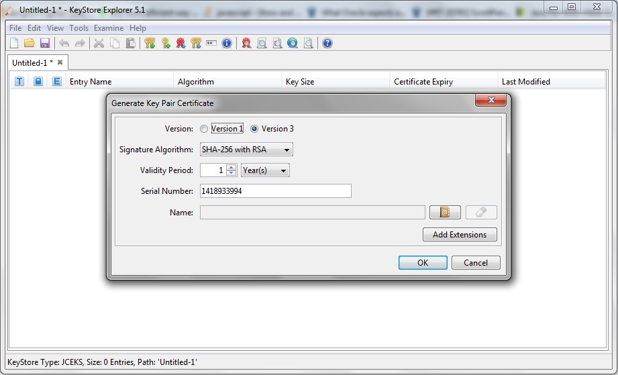Click the Copy icon in toolbar
The height and width of the screenshot is (375, 618).
(115, 43)
